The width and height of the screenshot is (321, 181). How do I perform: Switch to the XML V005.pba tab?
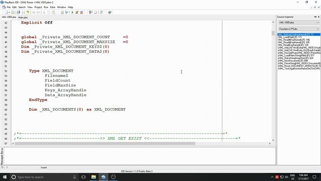(9, 17)
